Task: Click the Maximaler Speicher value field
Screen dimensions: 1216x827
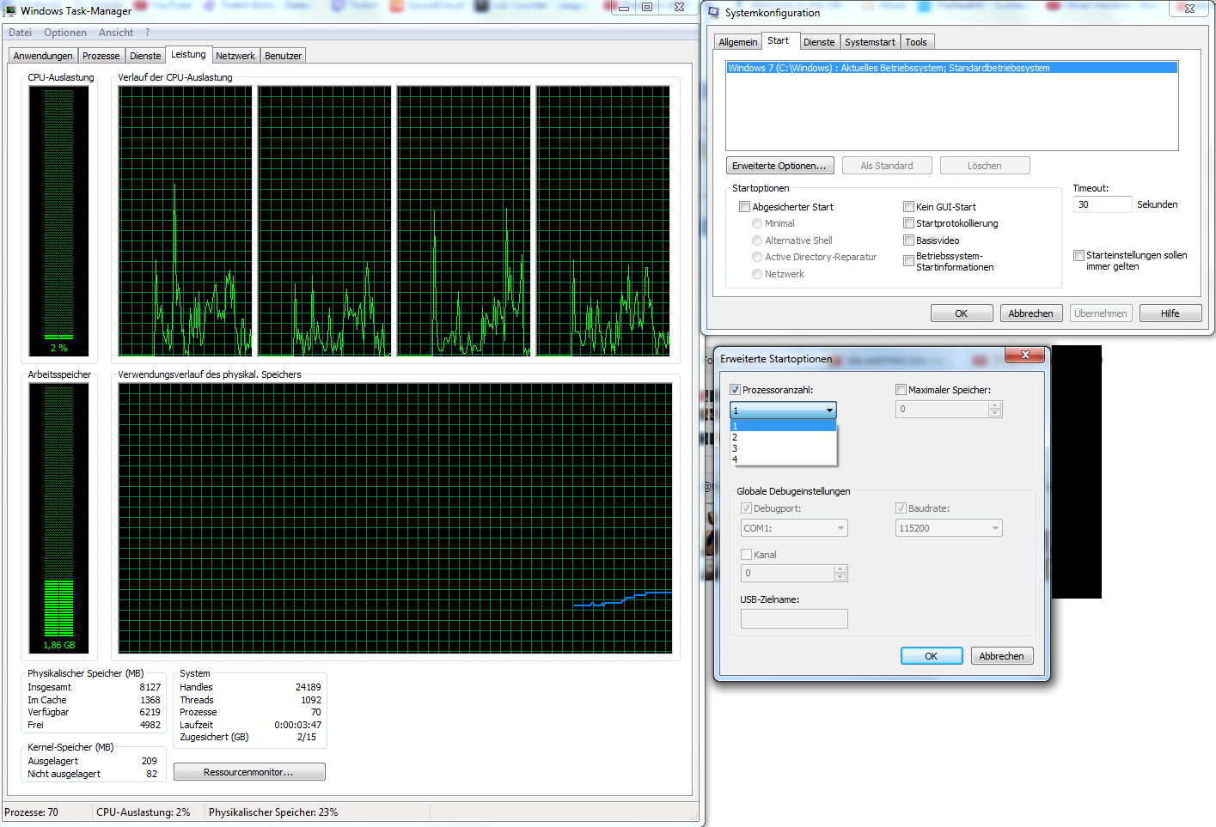Action: [x=942, y=410]
